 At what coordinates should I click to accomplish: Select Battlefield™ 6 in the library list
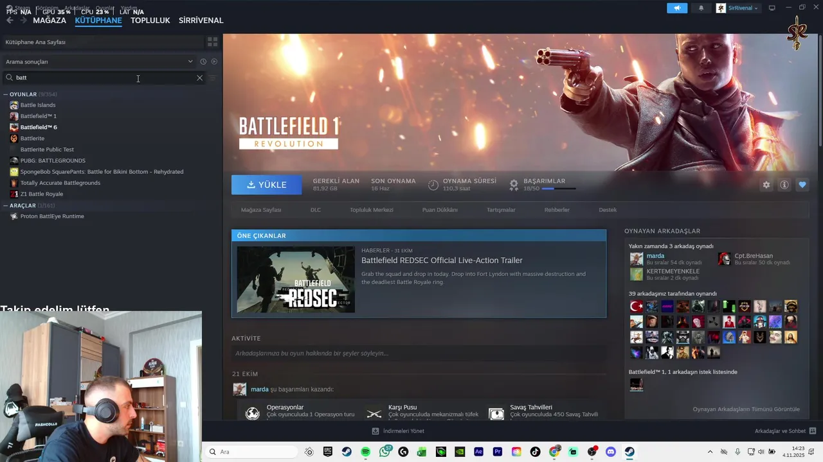pyautogui.click(x=39, y=127)
